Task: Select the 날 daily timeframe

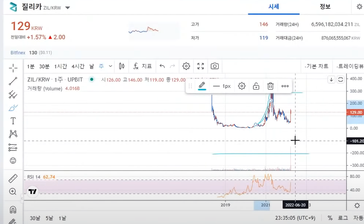Action: click(92, 66)
